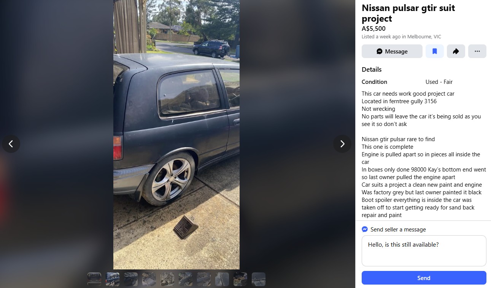Select the last photo thumbnail
This screenshot has width=491, height=288.
[x=259, y=279]
